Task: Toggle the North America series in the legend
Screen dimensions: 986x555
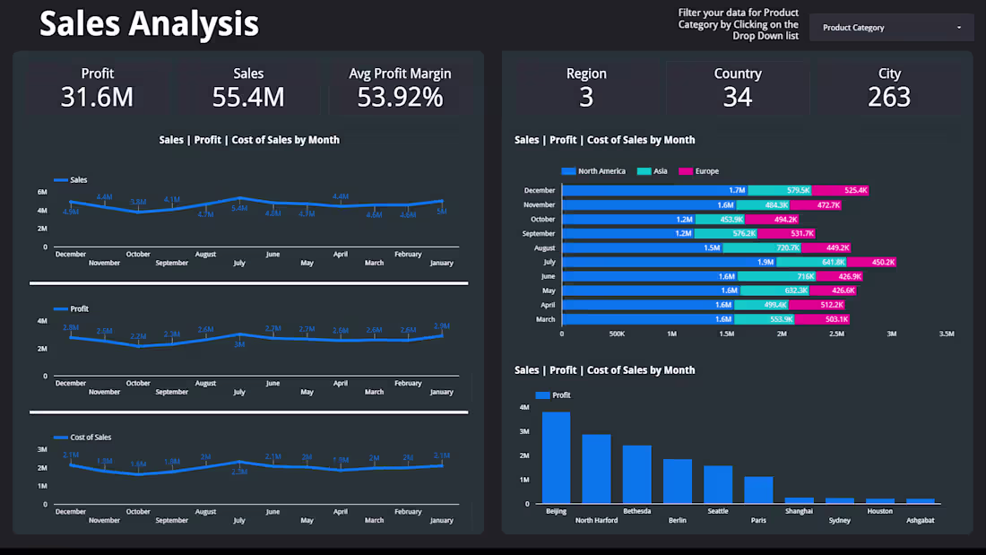Action: 596,170
